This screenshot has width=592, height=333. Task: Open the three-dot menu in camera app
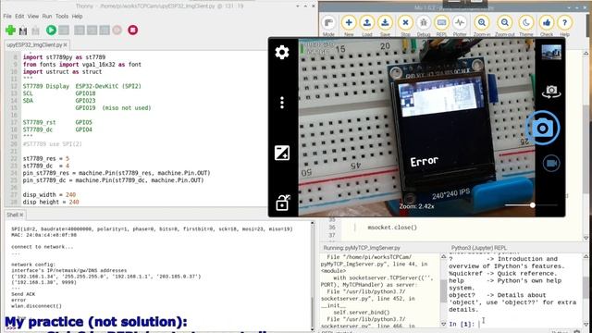click(x=282, y=103)
